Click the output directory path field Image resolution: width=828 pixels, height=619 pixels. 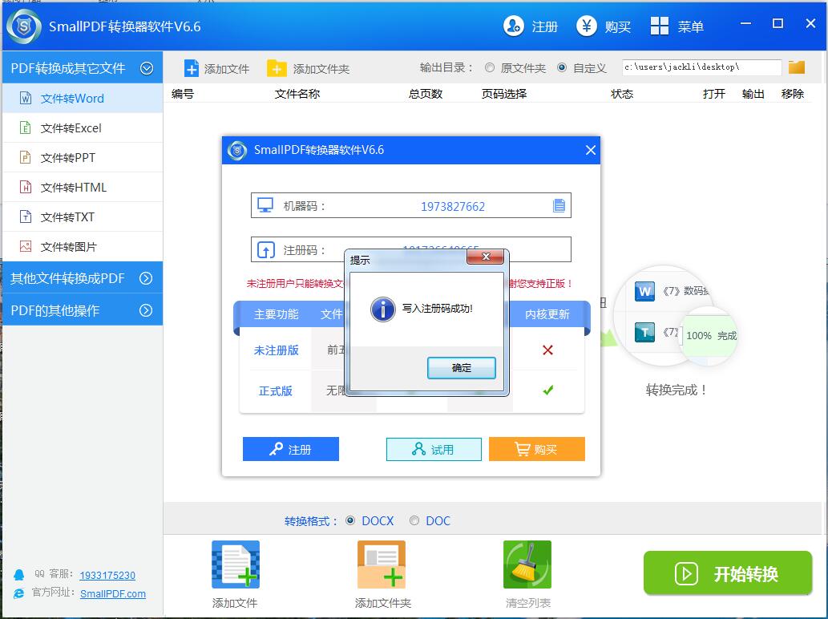(701, 67)
